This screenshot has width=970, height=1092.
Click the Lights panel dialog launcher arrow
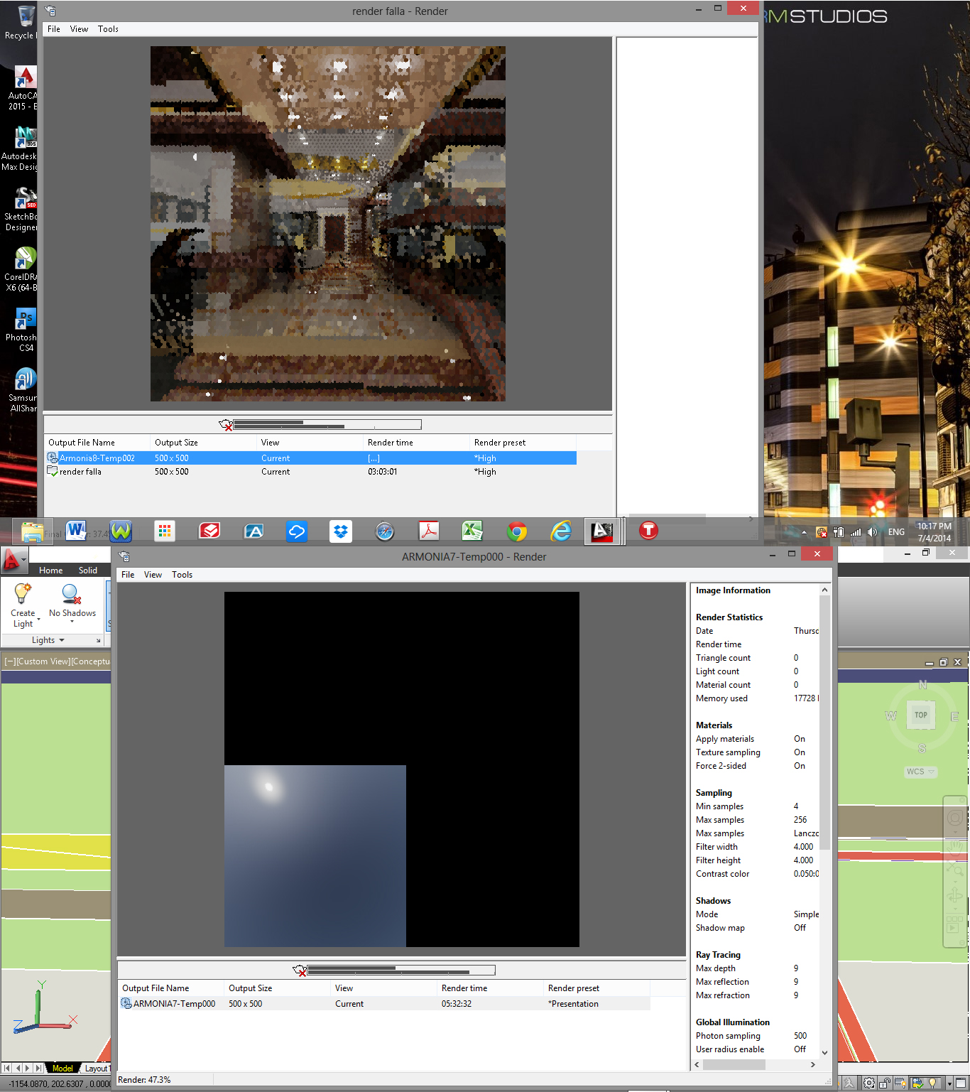tap(99, 640)
